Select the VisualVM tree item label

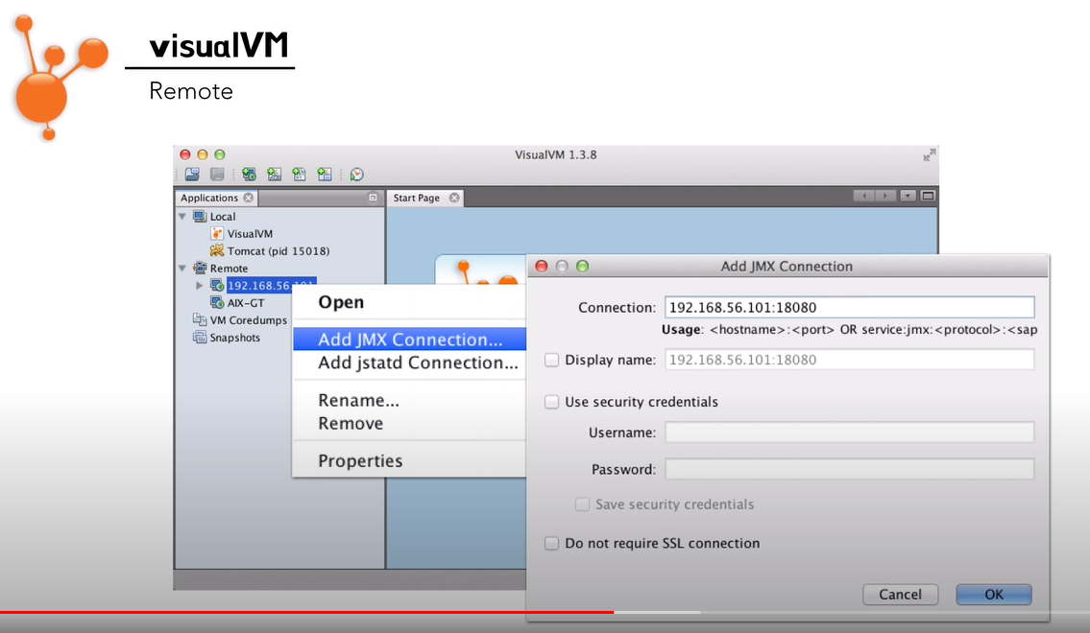[x=250, y=234]
